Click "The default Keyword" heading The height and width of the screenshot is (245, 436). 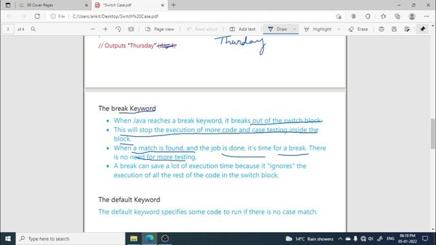coord(129,199)
